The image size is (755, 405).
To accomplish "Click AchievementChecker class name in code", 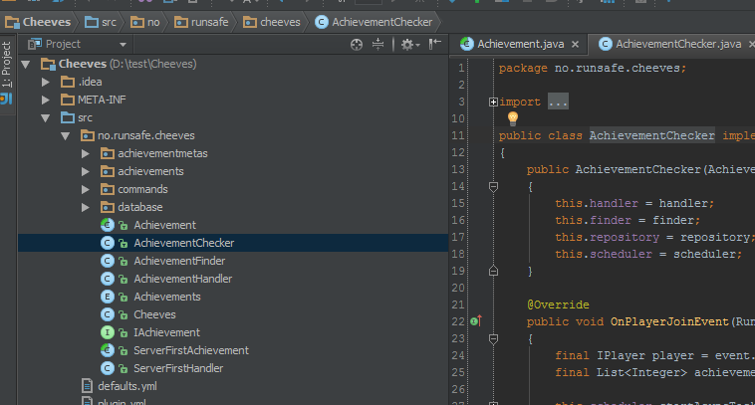I will (x=652, y=135).
